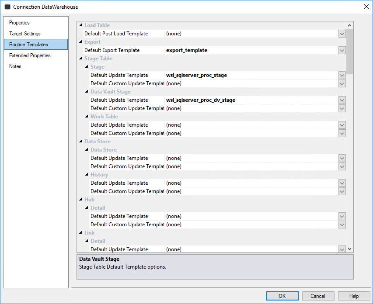373x304 pixels.
Task: Select the Extended Properties page
Action: [x=30, y=55]
